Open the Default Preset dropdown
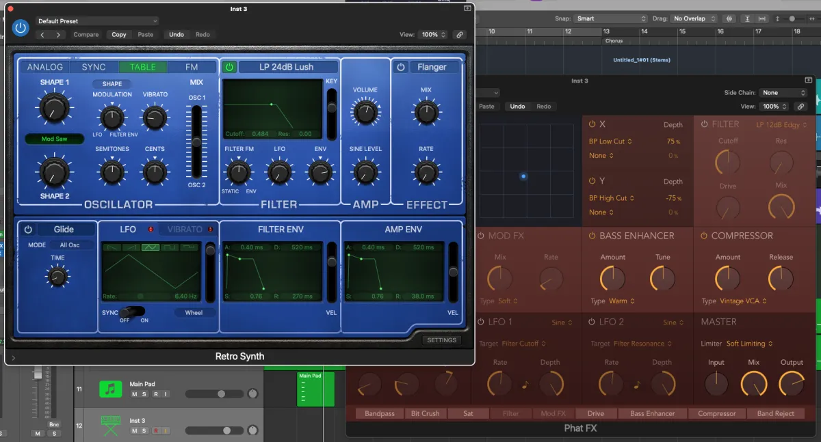This screenshot has width=821, height=442. point(96,21)
